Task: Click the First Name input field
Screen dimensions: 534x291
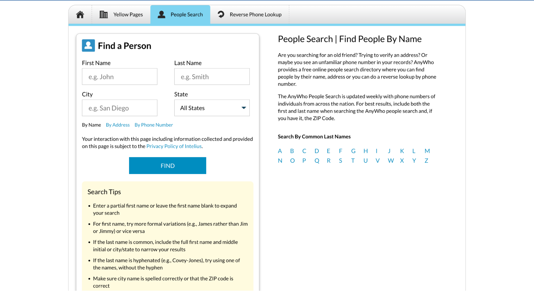Action: 119,76
